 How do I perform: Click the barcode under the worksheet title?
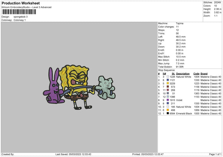[x=19, y=12]
